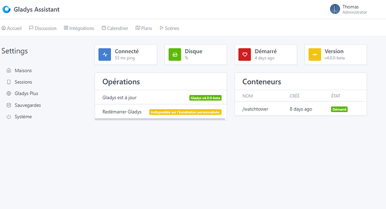Screen dimensions: 386x209
Task: Click the ÉTAT column header
Action: click(x=336, y=96)
